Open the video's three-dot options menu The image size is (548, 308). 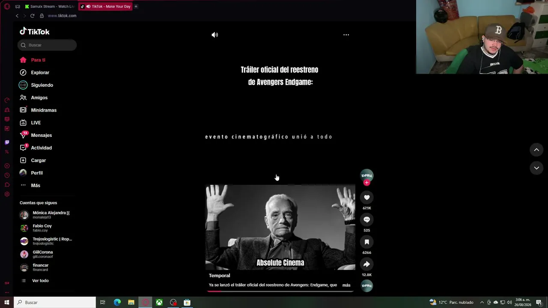[346, 35]
